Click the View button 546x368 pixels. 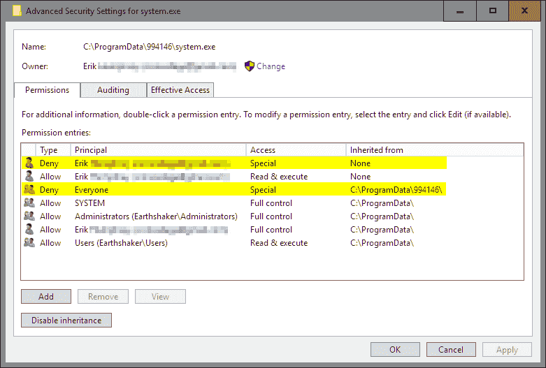pyautogui.click(x=160, y=296)
